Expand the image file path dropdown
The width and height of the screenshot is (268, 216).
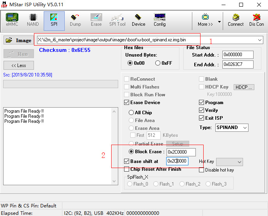click(x=260, y=40)
